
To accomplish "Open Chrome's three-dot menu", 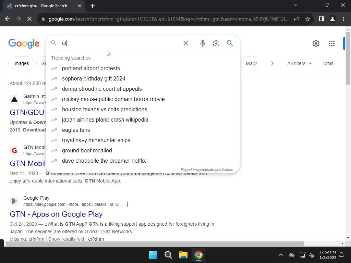I will click(343, 19).
